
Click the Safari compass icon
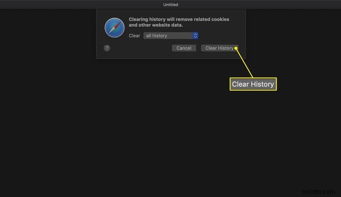114,28
